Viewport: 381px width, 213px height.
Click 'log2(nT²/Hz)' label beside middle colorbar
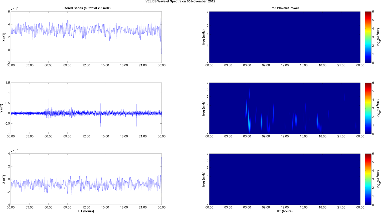click(378, 108)
